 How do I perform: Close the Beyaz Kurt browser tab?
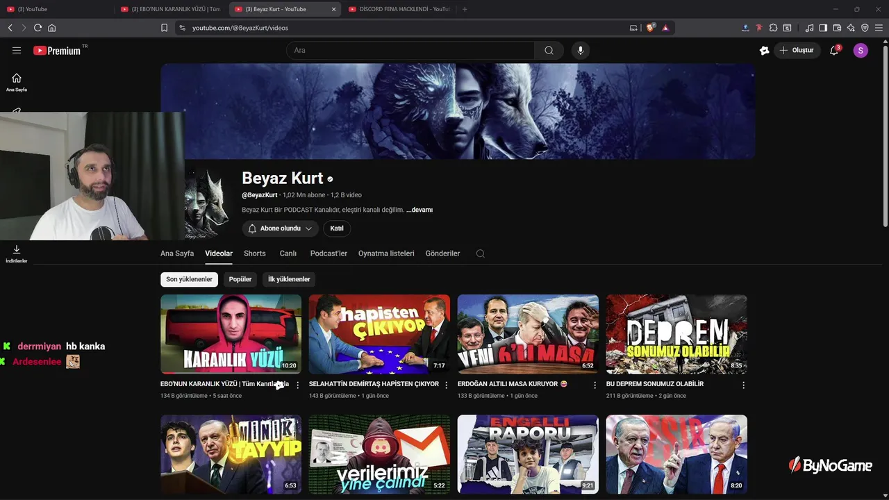click(333, 9)
